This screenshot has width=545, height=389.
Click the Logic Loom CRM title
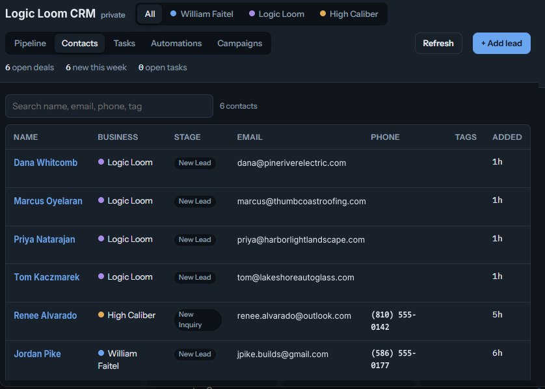tap(50, 14)
